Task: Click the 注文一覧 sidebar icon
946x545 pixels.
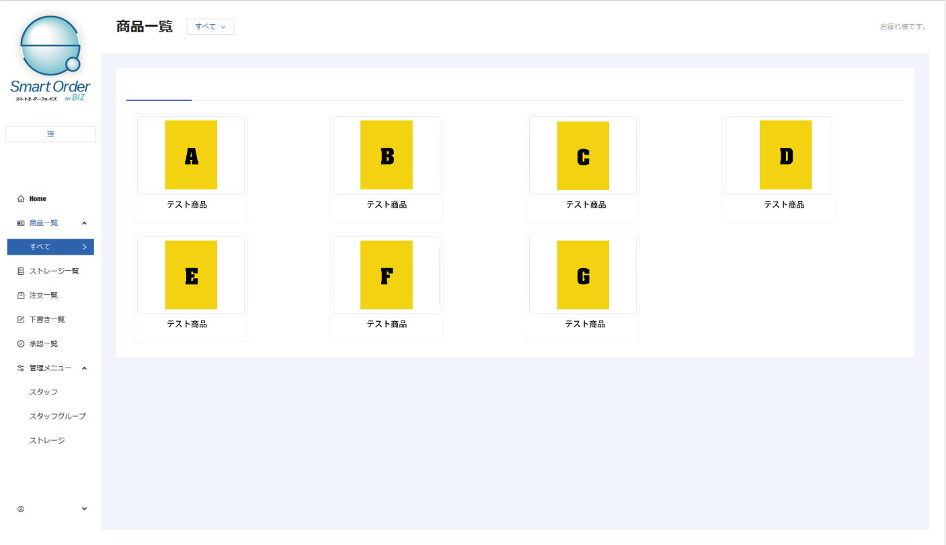Action: pos(21,296)
